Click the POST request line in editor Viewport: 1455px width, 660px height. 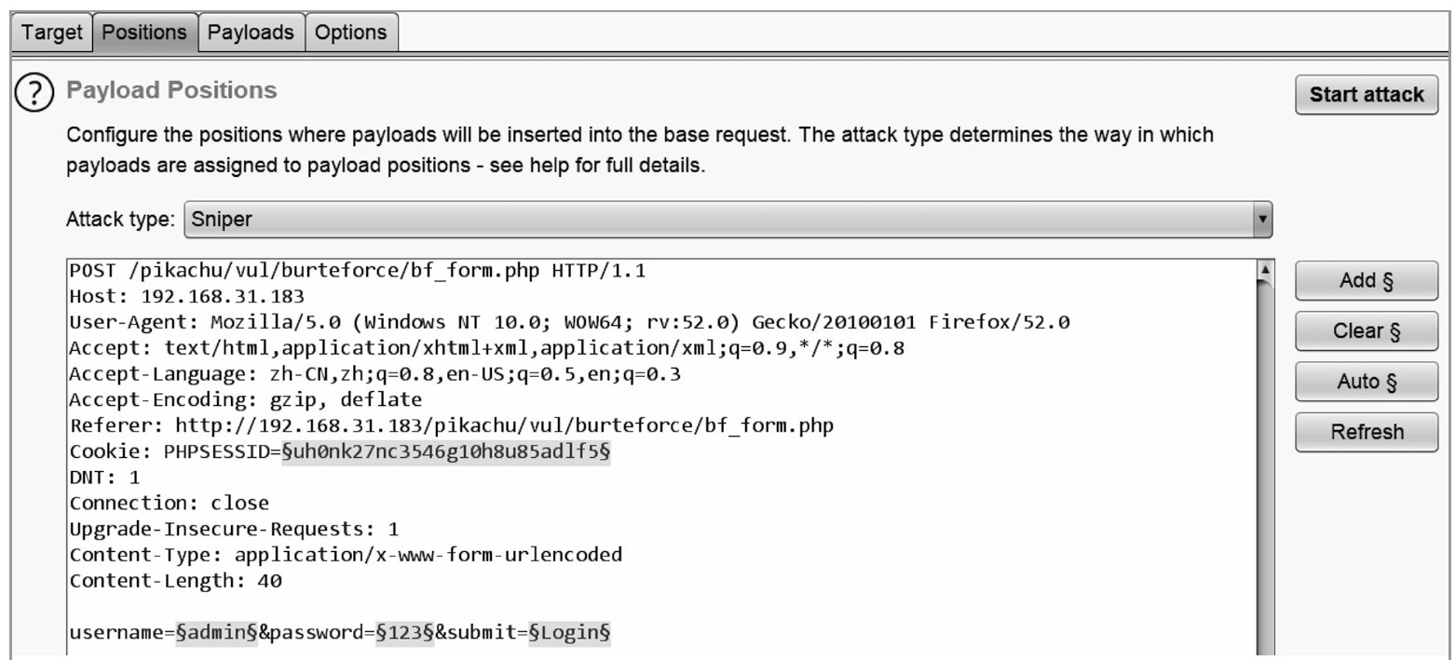[x=358, y=272]
